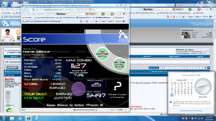Click the Press for Hi-Scores icon

coord(124,36)
